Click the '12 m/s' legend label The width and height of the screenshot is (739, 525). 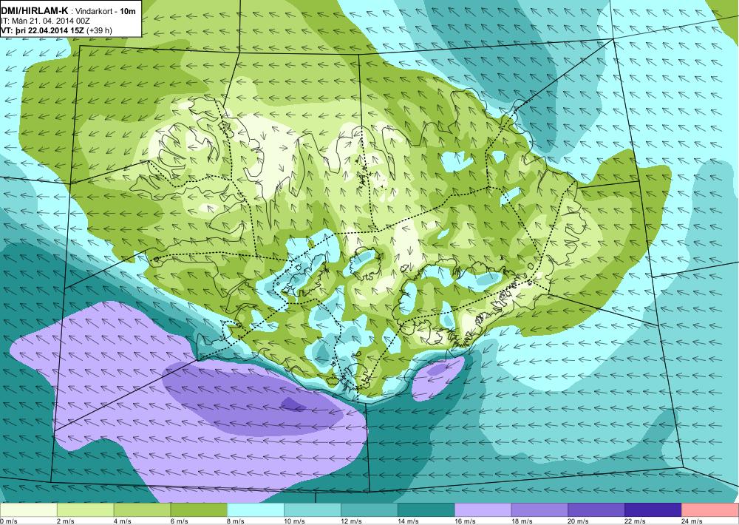[351, 521]
